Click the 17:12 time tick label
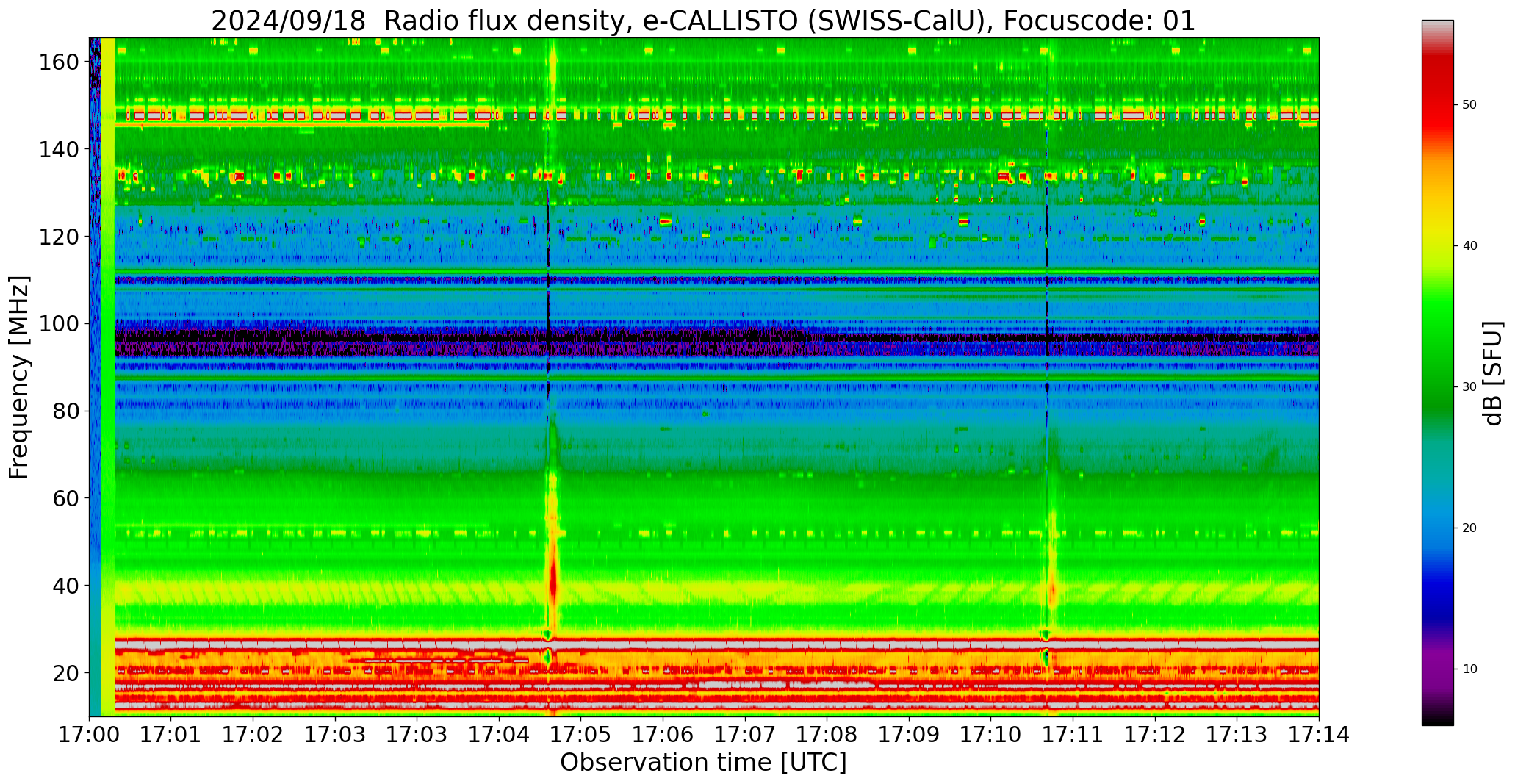This screenshot has height=784, width=1515. pyautogui.click(x=1154, y=735)
